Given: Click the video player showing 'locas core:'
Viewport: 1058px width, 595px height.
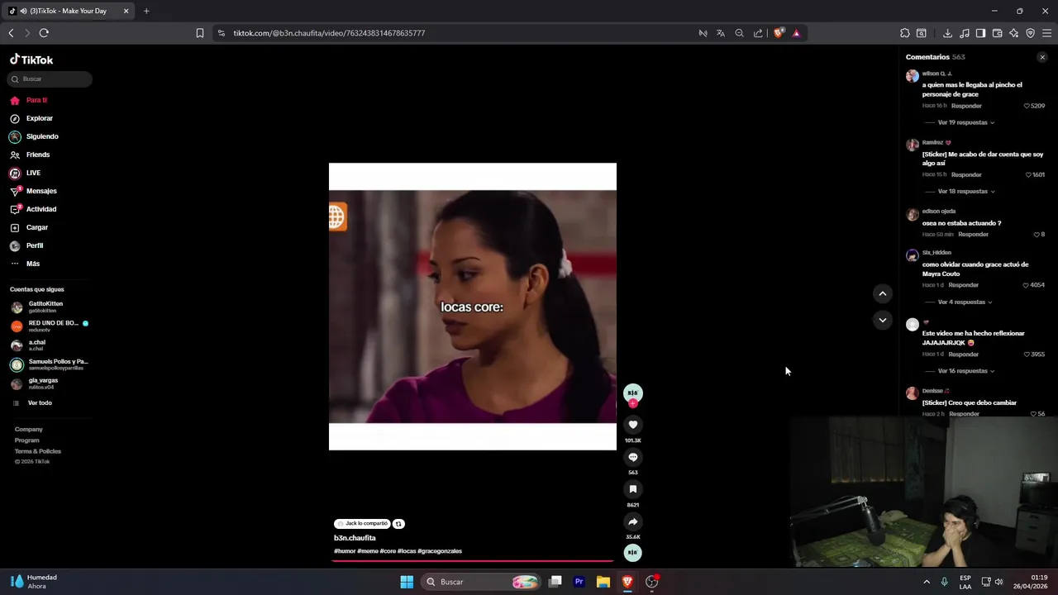Looking at the screenshot, I should pyautogui.click(x=473, y=307).
